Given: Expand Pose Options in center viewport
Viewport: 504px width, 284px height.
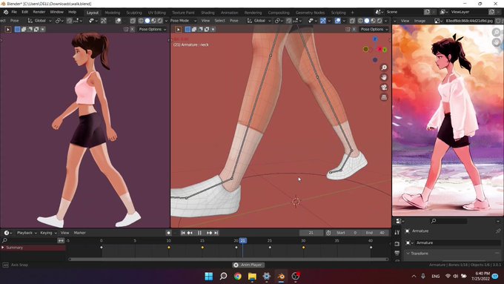Looking at the screenshot, I should [374, 29].
